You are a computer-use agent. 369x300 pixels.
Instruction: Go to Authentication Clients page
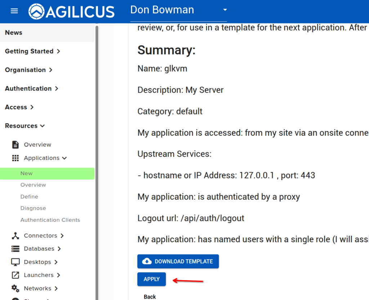[x=50, y=220]
